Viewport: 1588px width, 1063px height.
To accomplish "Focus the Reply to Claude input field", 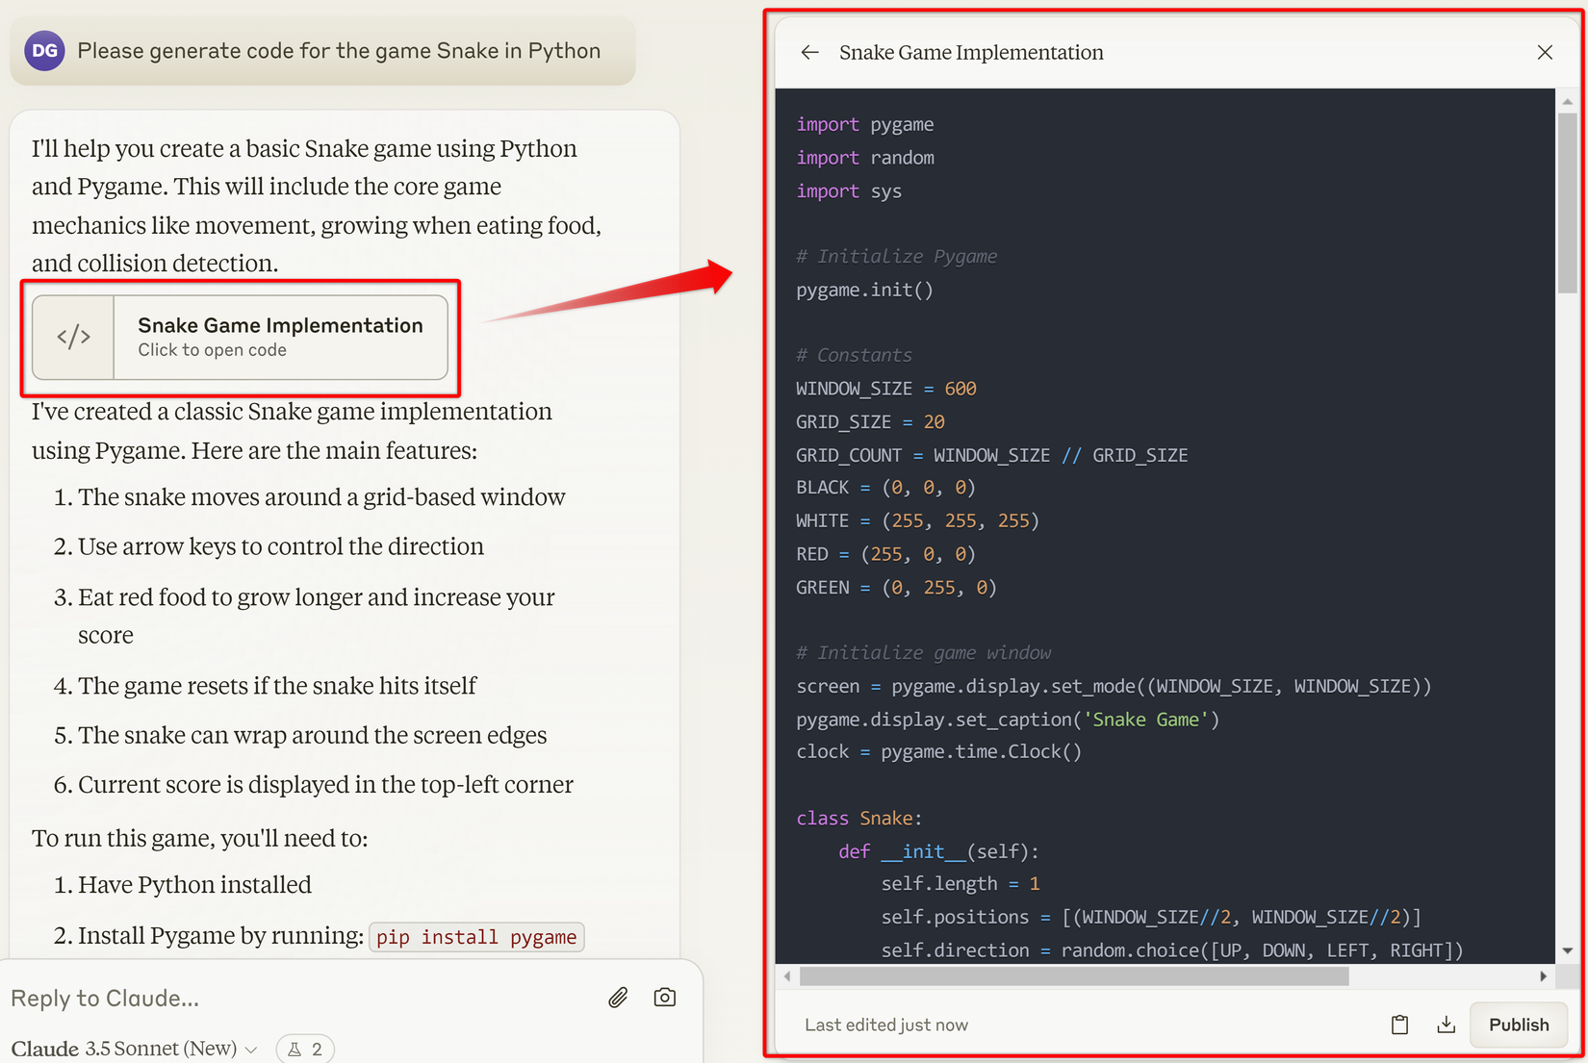I will (x=289, y=998).
